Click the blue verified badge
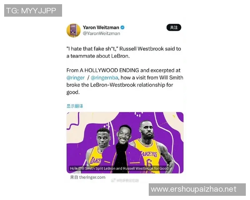Image resolution: width=250 pixels, height=200 pixels. (122, 27)
